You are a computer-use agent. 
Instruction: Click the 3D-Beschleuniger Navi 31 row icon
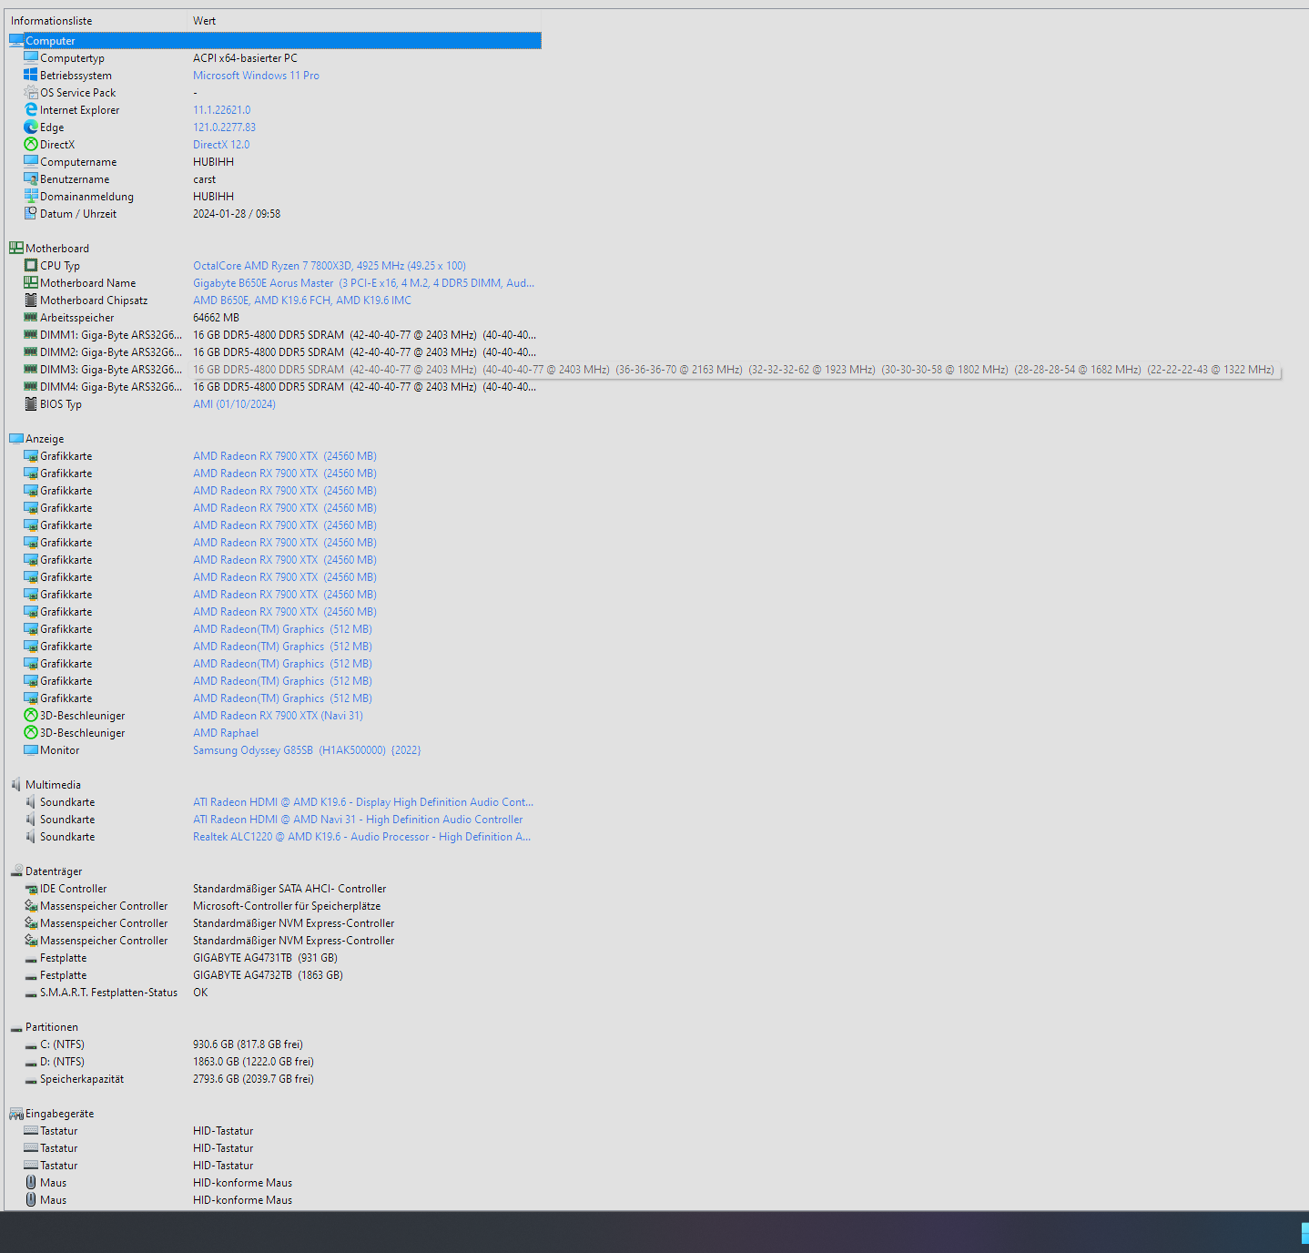pos(31,716)
